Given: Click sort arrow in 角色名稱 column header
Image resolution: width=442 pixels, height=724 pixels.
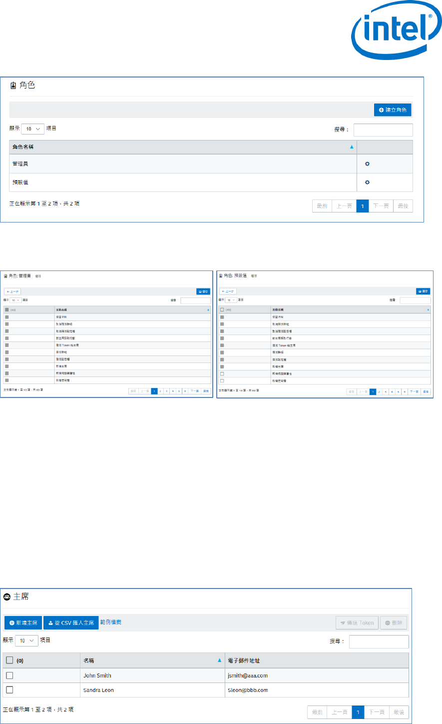Looking at the screenshot, I should [352, 147].
